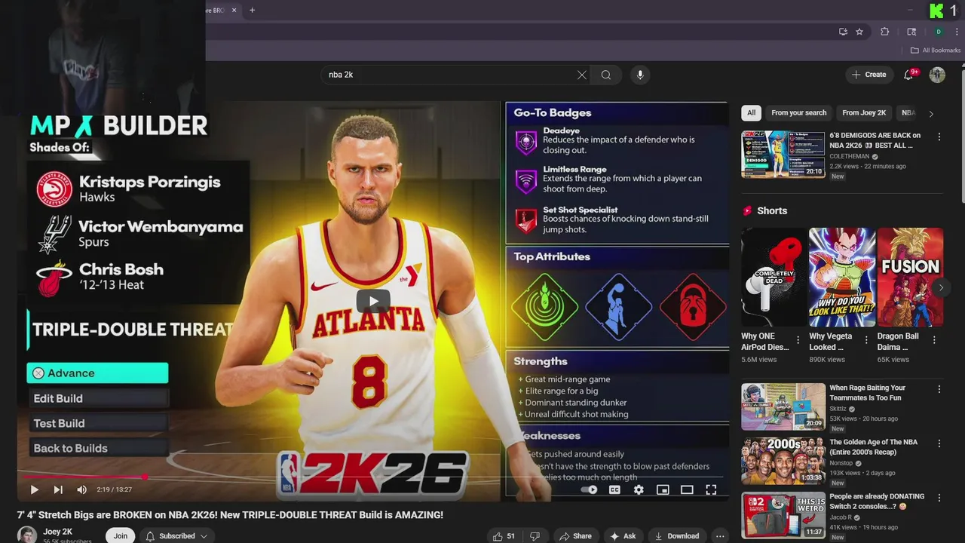Viewport: 965px width, 543px height.
Task: Open a new browser tab
Action: (252, 10)
